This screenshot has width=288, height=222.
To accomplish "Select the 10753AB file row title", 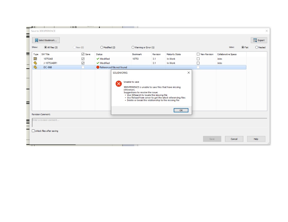I will click(x=48, y=59).
